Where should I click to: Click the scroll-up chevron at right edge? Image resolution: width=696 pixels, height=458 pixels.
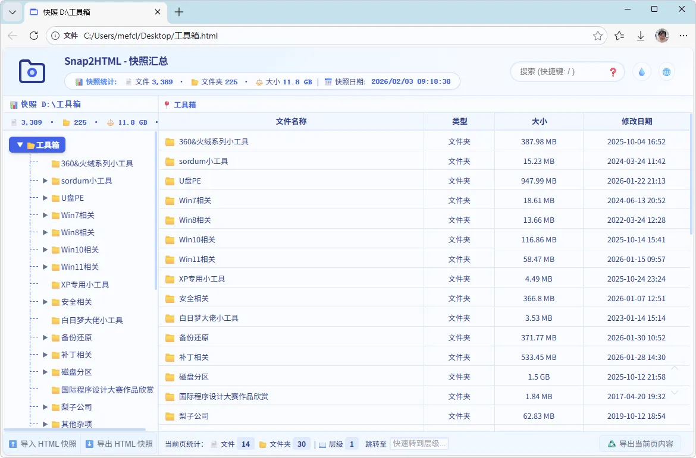(674, 368)
